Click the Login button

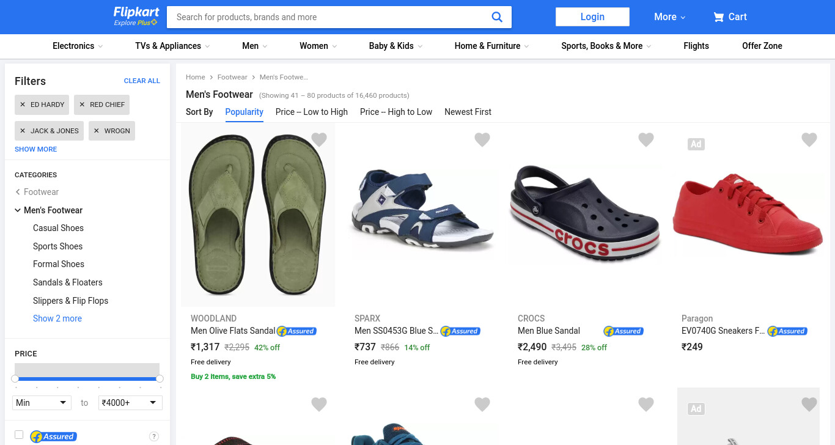pos(592,17)
